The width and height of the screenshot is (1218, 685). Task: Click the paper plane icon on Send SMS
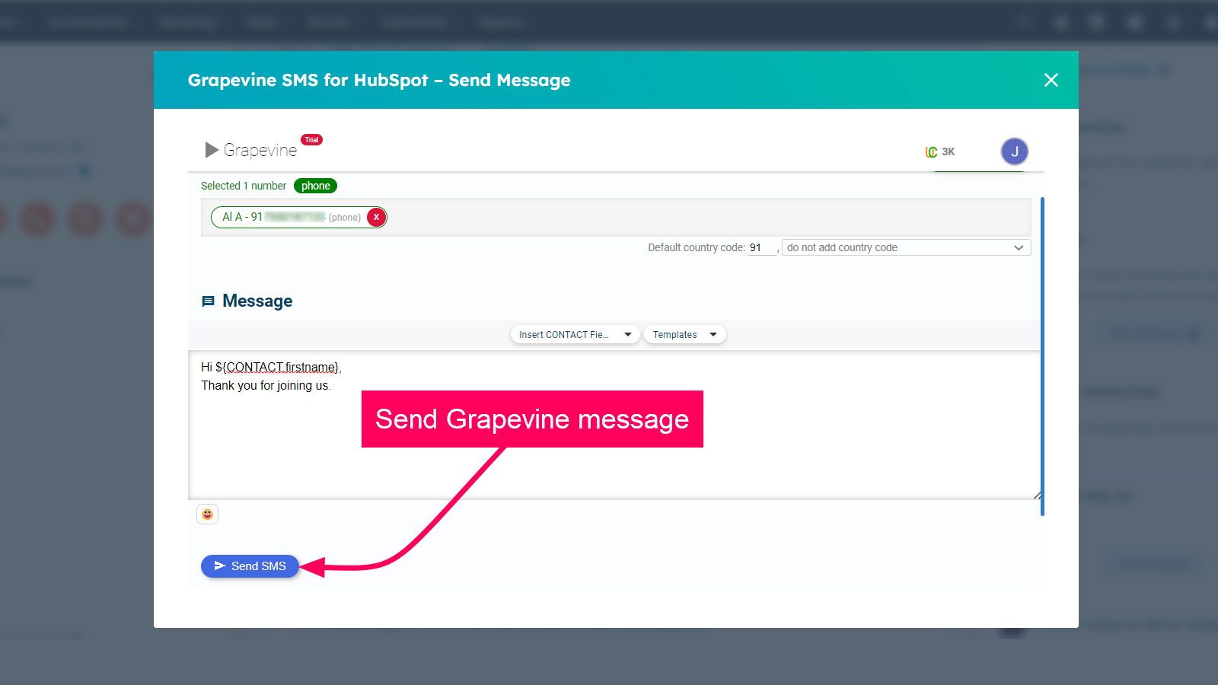(x=220, y=566)
